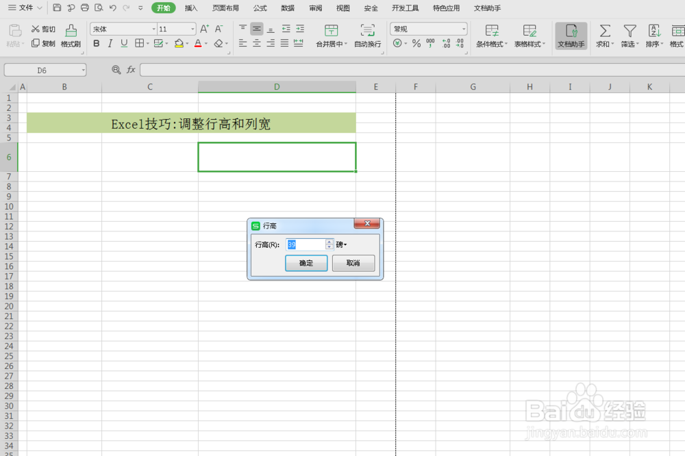
Task: Center text horizontally
Action: point(257,43)
